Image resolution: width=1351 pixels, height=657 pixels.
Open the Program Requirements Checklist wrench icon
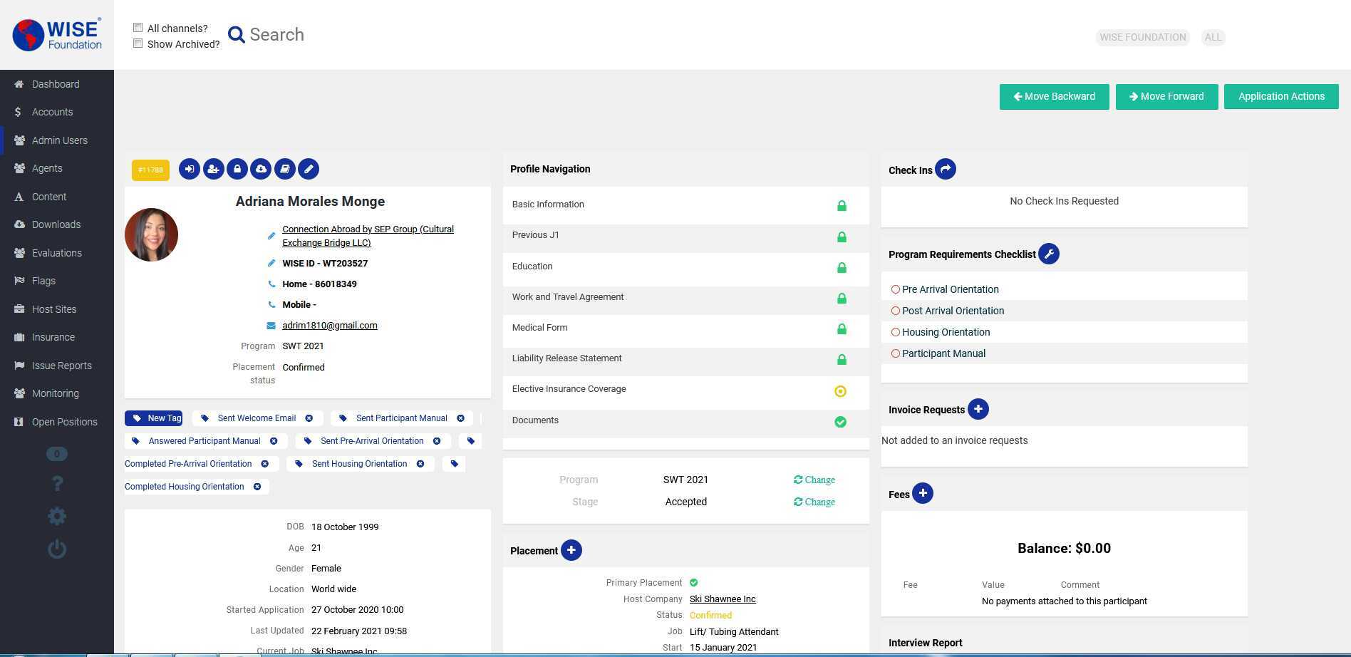click(1048, 254)
